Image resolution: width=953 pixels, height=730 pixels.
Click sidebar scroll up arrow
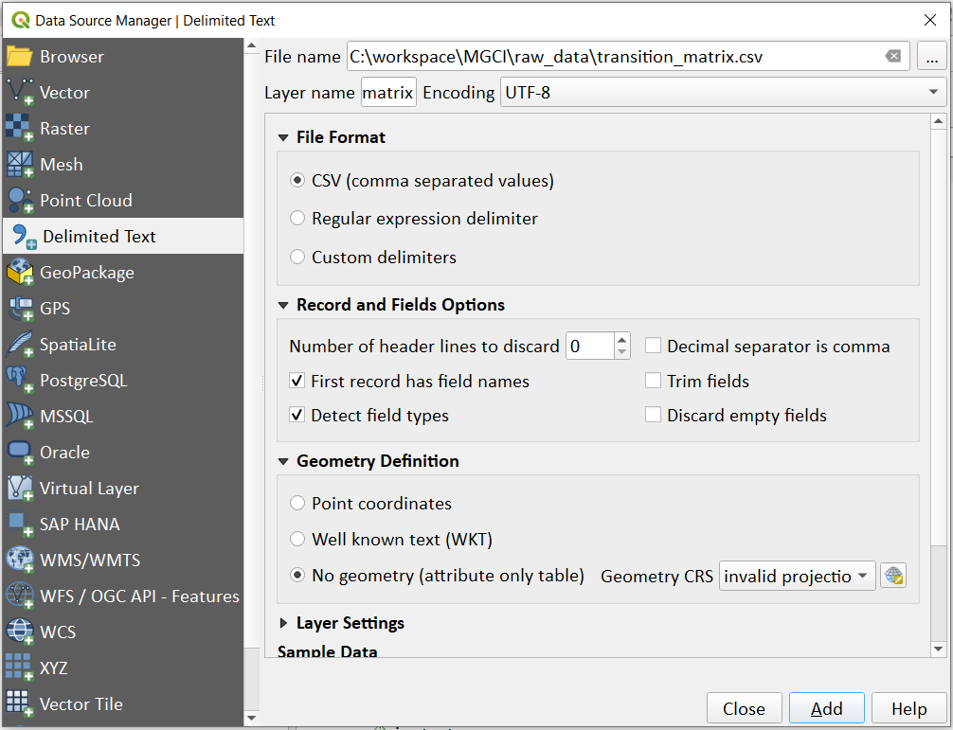click(x=252, y=45)
